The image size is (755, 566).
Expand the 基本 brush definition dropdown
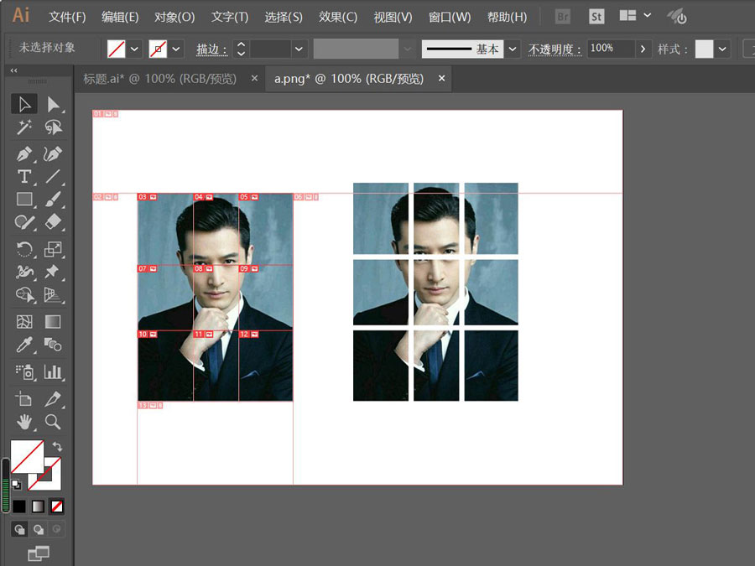coord(513,49)
